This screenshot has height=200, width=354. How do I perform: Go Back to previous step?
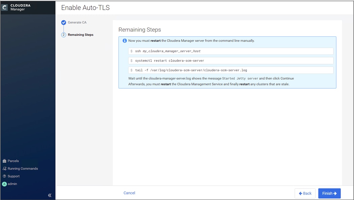(x=305, y=194)
